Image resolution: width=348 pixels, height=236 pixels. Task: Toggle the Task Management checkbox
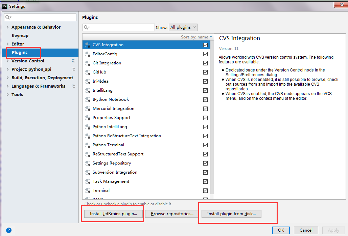coord(205,181)
